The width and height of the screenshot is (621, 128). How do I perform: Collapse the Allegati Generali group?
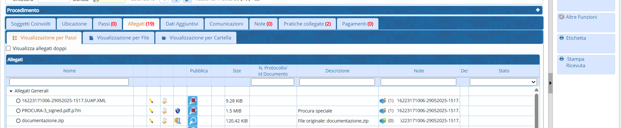(x=11, y=91)
